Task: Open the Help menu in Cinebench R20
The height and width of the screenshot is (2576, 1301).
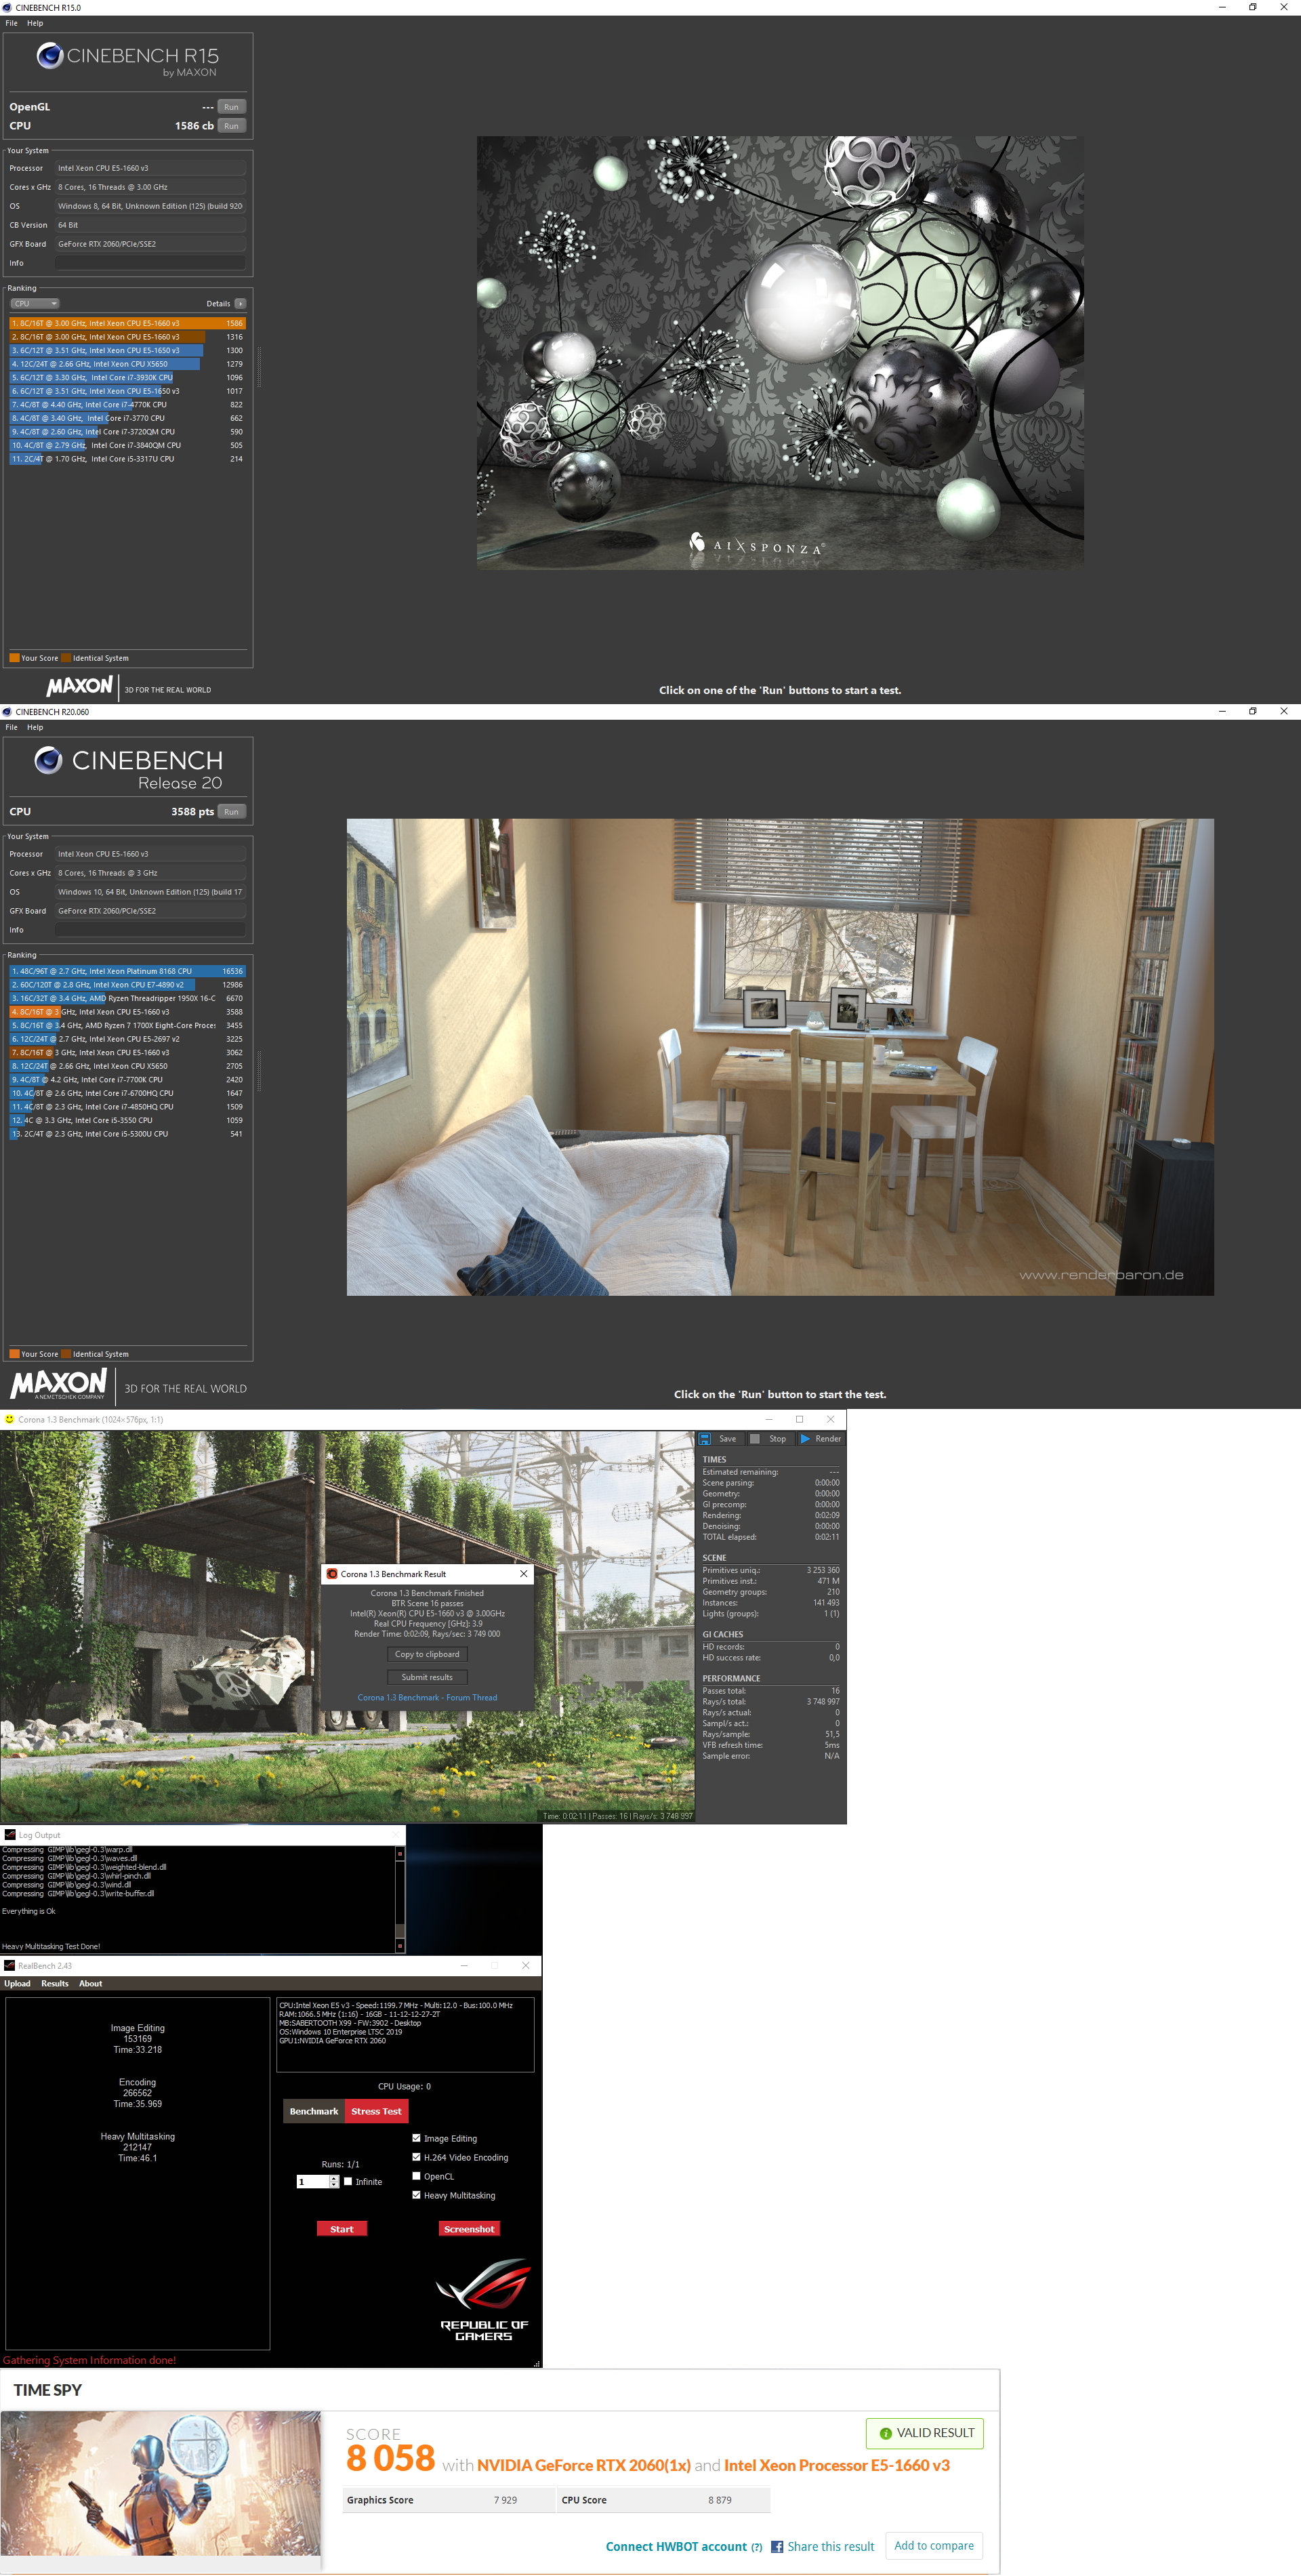Action: [35, 727]
